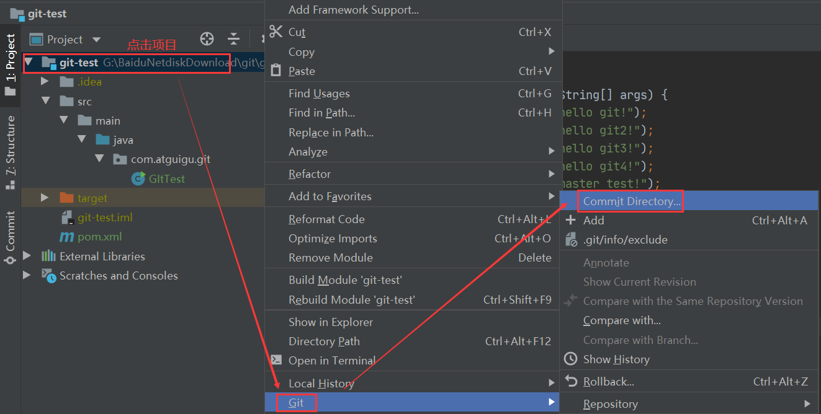Screen dimensions: 821x414
Task: Open Add to Favorites submenu
Action: pos(413,196)
